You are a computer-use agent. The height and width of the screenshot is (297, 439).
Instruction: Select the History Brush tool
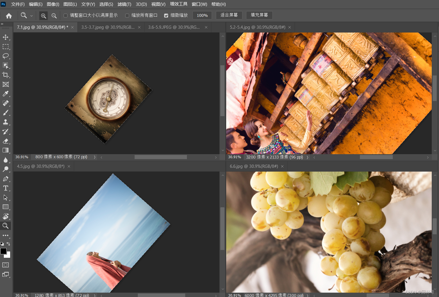pyautogui.click(x=6, y=132)
